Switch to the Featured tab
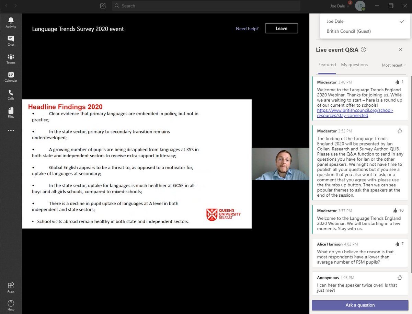This screenshot has width=412, height=314. tap(327, 65)
